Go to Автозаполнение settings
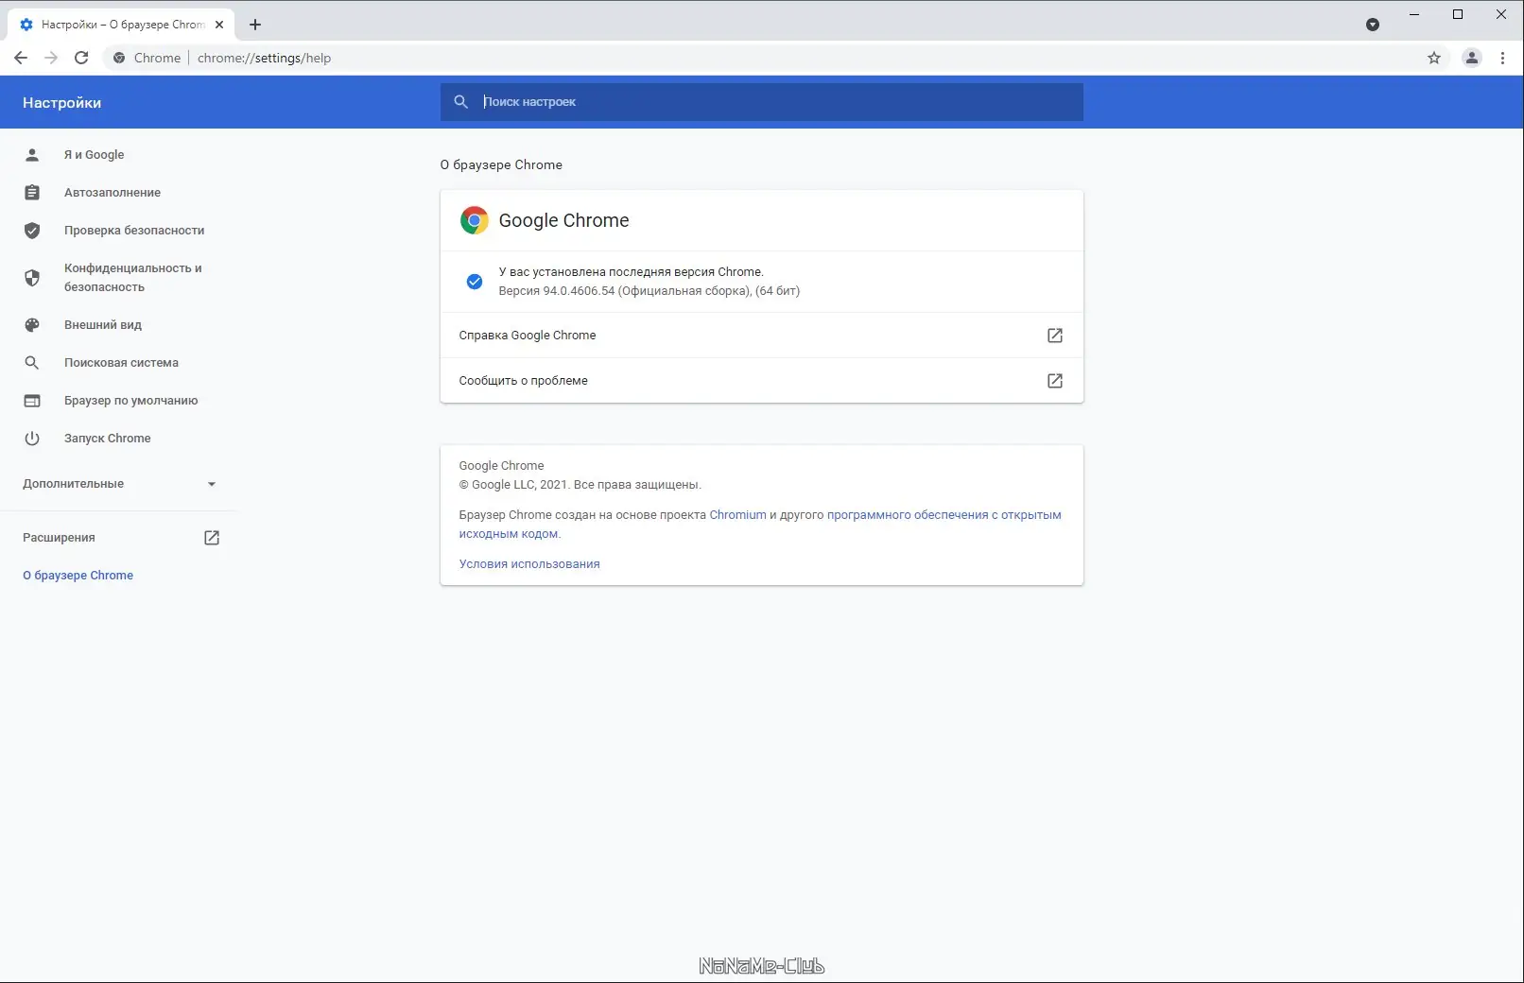Viewport: 1524px width, 983px height. 113,192
